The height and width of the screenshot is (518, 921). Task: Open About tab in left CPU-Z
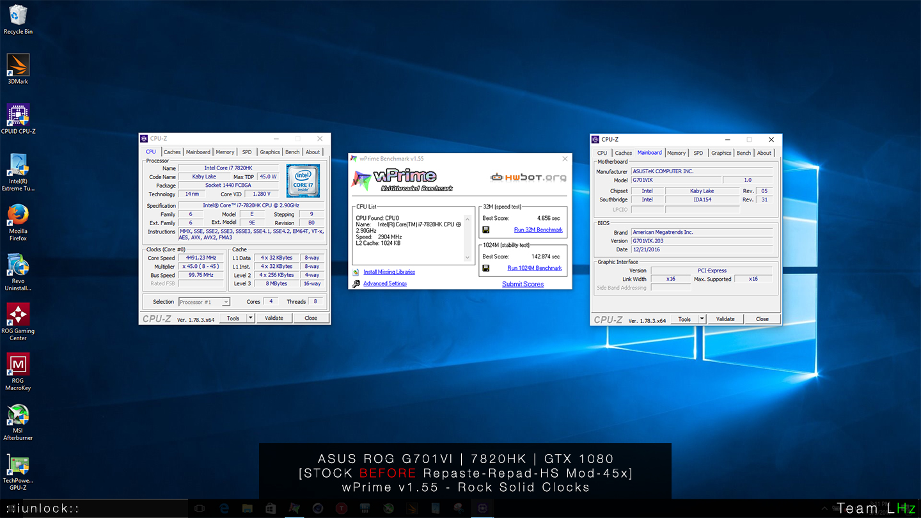313,152
